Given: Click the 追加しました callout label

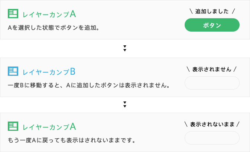Looking at the screenshot, I should tap(212, 12).
